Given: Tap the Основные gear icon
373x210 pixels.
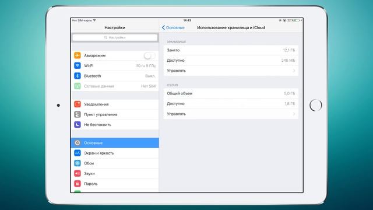Looking at the screenshot, I should coord(78,142).
